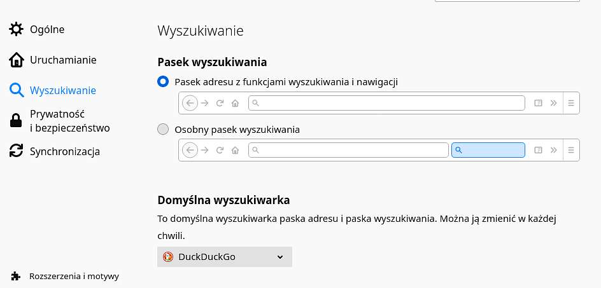The width and height of the screenshot is (601, 288).
Task: Click the Prywatność padlock icon
Action: (16, 121)
